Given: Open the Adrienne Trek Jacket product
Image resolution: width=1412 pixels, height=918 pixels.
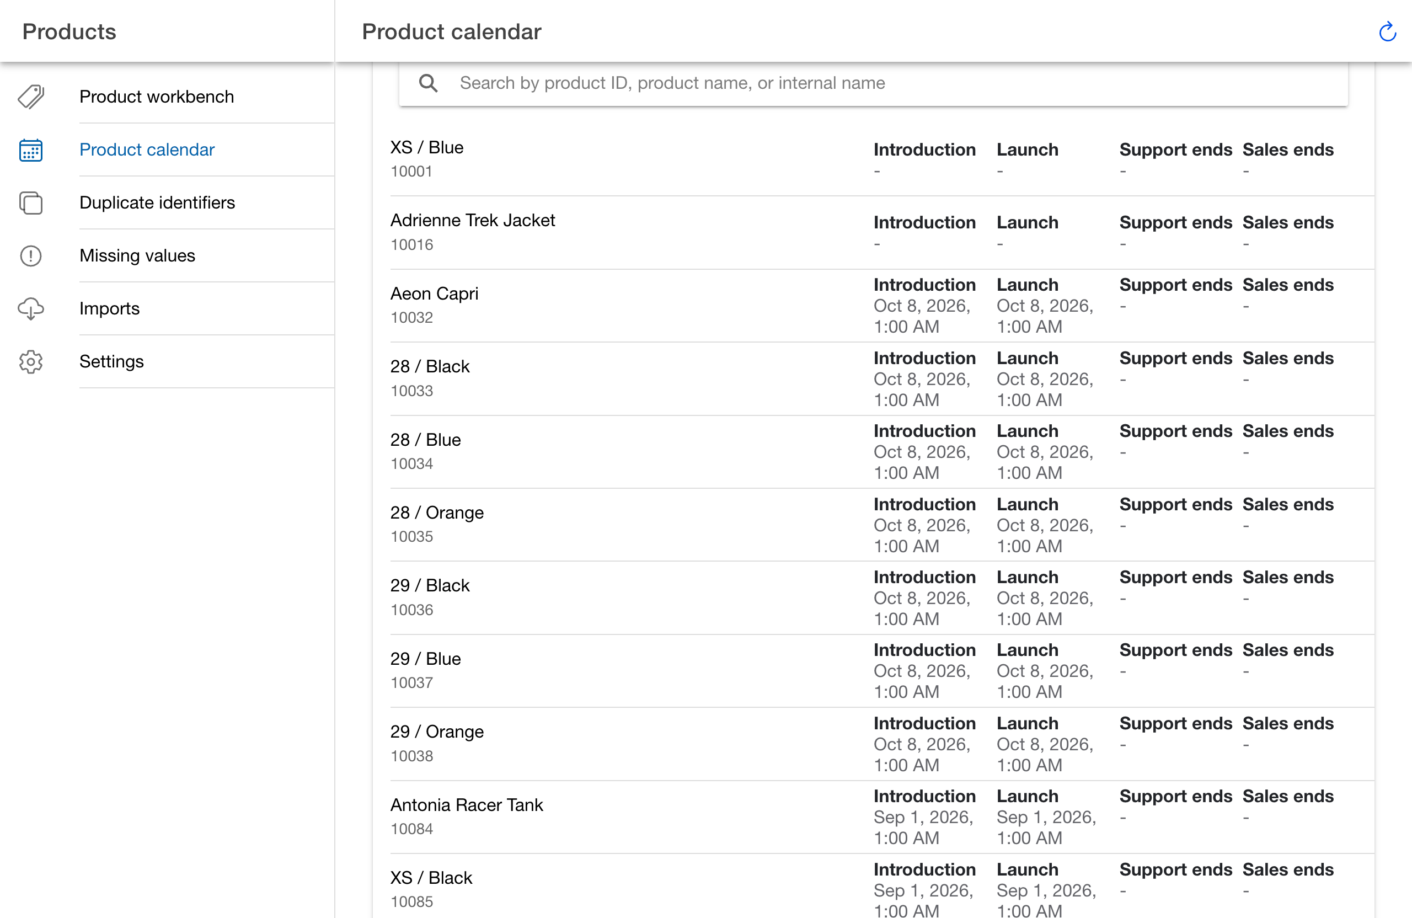Looking at the screenshot, I should coord(472,220).
